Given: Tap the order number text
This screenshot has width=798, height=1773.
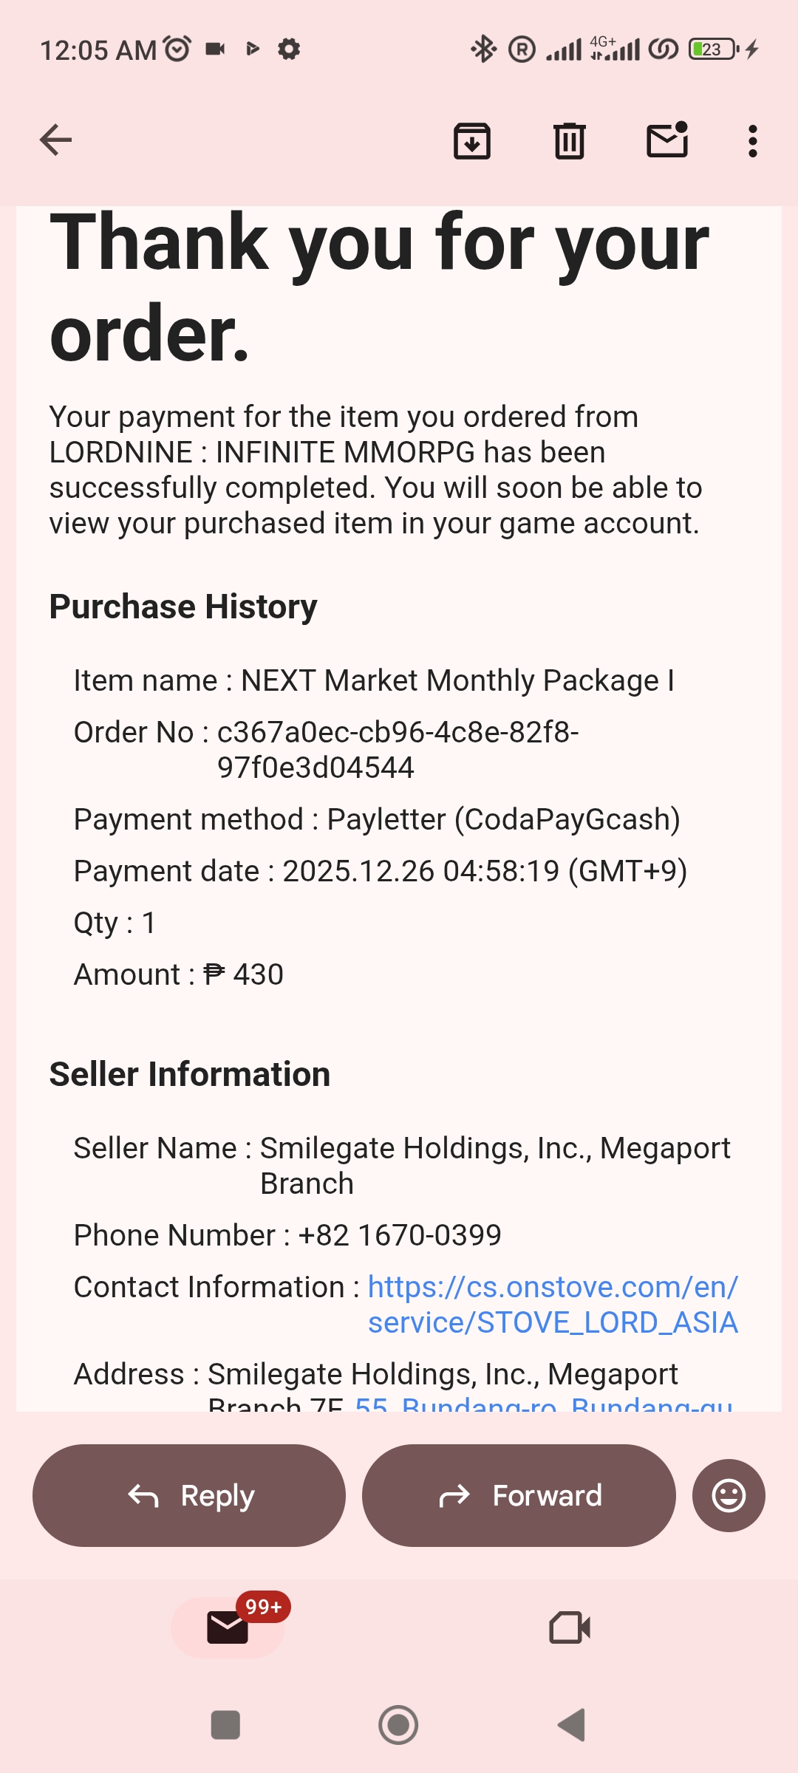Looking at the screenshot, I should pos(398,749).
